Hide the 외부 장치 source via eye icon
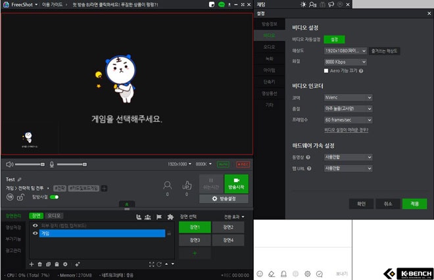Screen dimensions: 434x280 [x=35, y=225]
